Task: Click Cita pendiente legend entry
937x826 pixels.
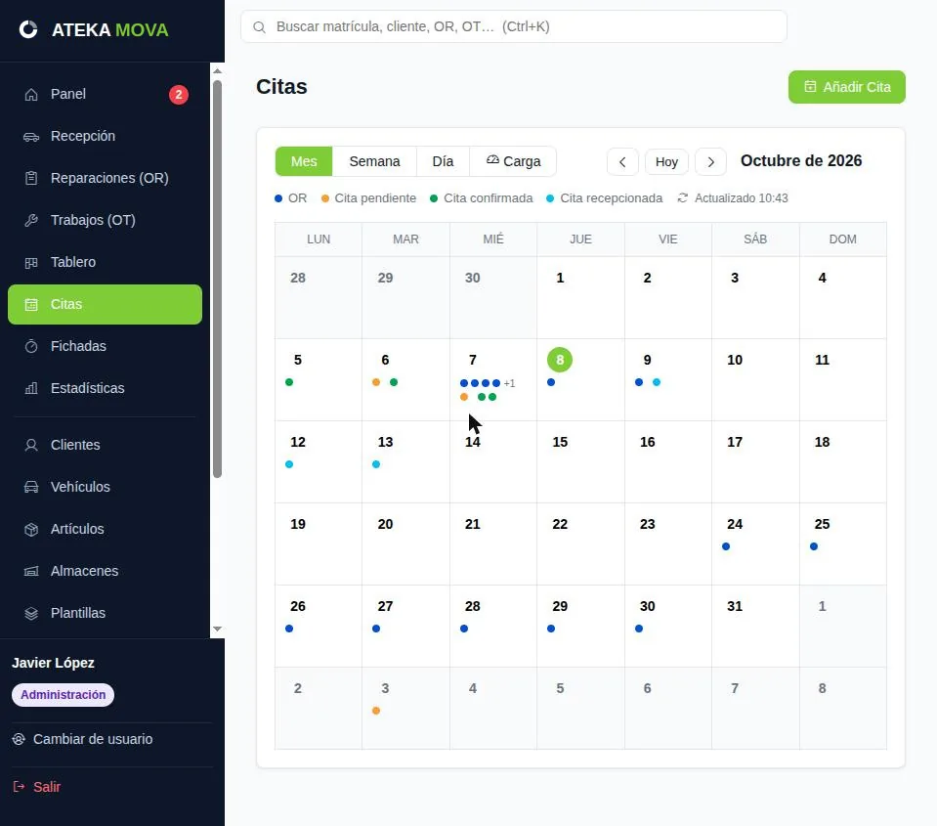Action: 368,198
